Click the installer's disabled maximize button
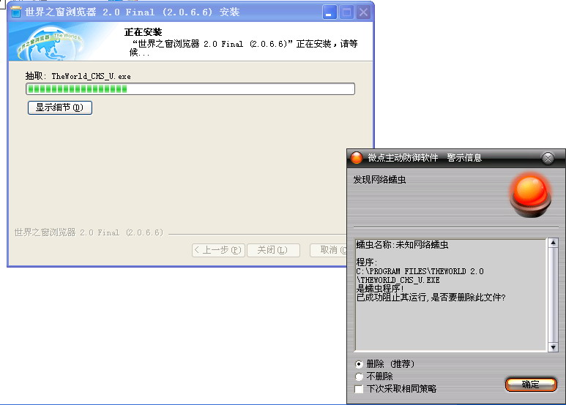This screenshot has height=405, width=566. 346,12
